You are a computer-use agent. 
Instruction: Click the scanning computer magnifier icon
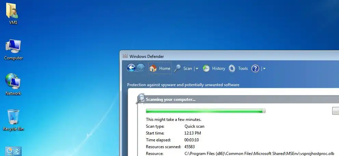(140, 98)
